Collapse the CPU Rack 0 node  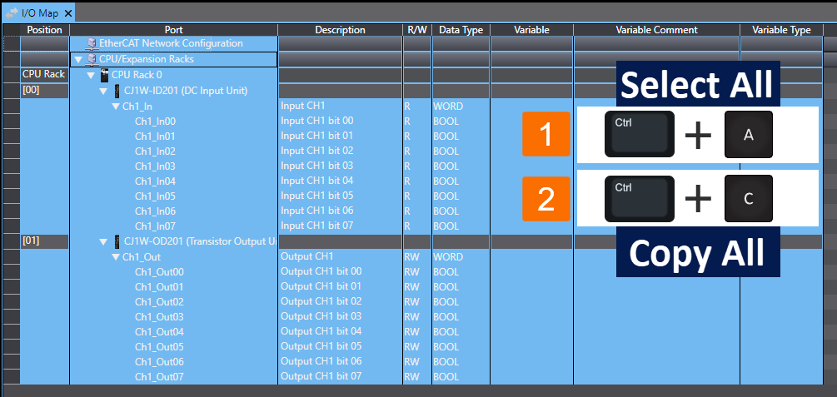(x=91, y=75)
